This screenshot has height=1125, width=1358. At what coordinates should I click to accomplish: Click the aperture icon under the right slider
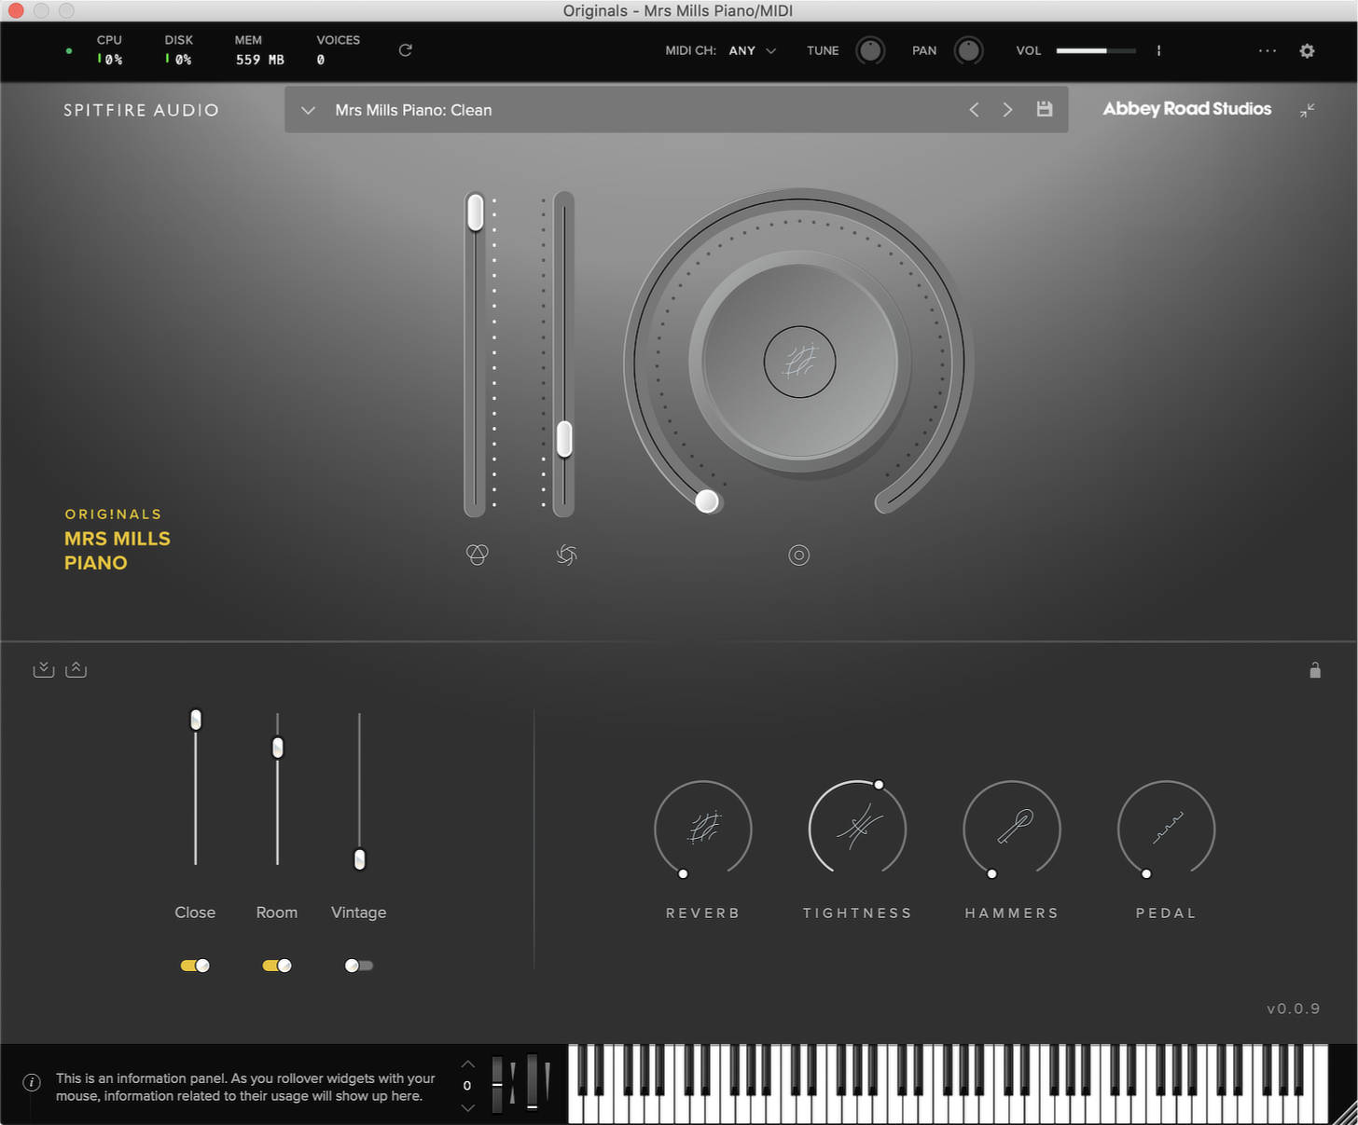click(566, 555)
